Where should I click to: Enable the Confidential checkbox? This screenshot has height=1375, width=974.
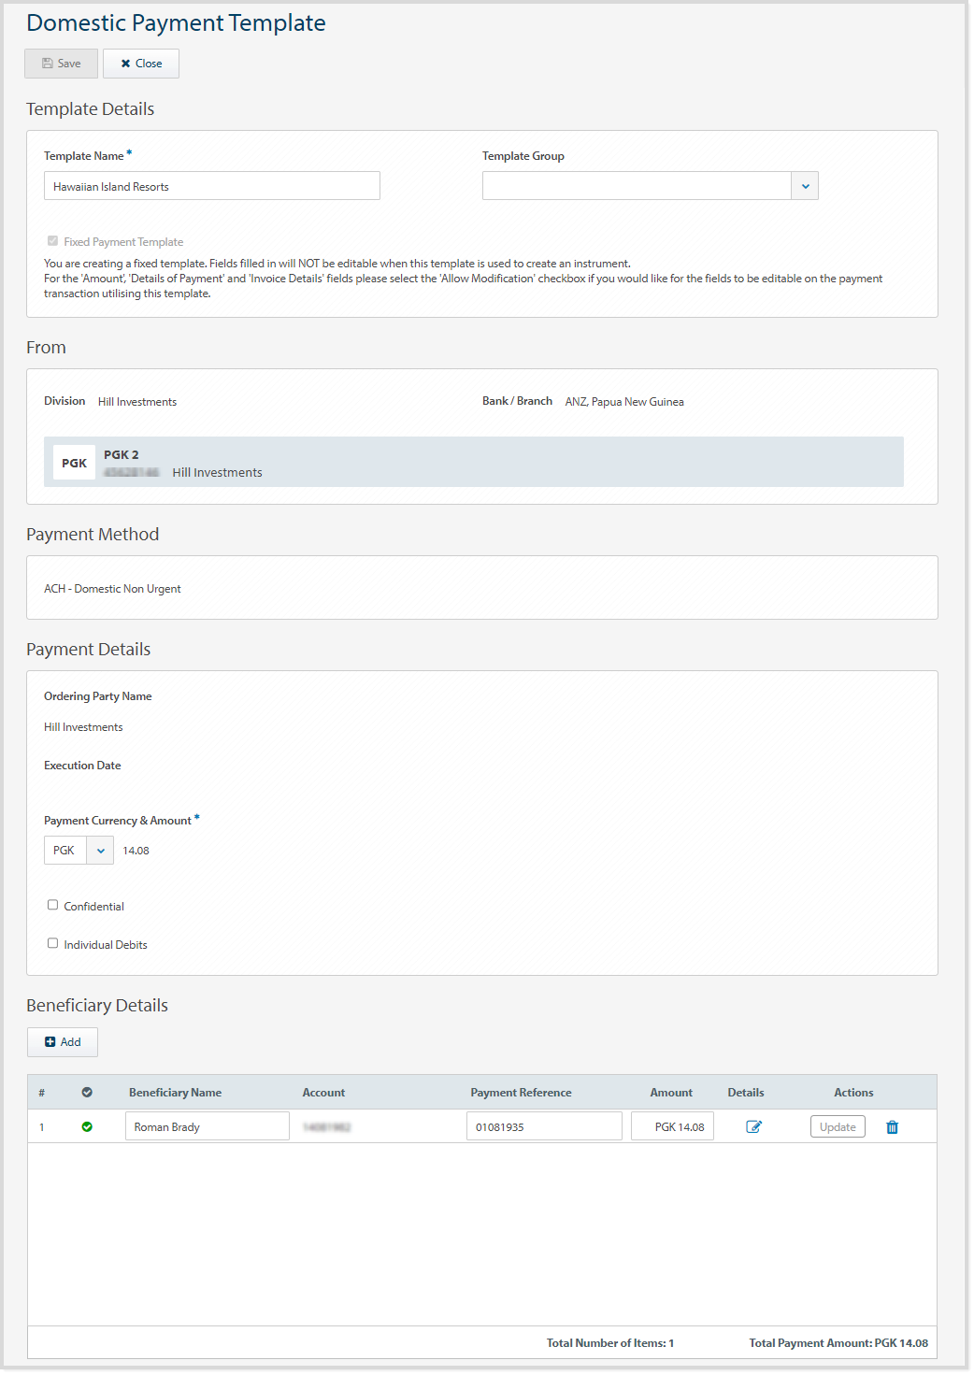(52, 904)
